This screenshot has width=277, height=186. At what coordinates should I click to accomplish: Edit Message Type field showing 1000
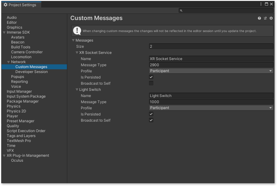pos(211,102)
